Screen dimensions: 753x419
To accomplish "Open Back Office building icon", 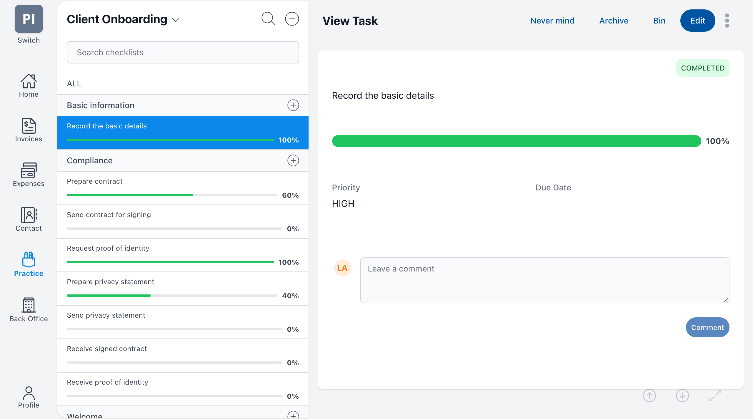I will [x=29, y=305].
